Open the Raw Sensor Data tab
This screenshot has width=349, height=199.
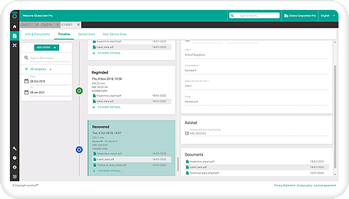click(114, 34)
